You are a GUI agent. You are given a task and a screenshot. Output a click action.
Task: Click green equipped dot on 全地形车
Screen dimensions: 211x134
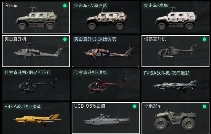coord(204,107)
